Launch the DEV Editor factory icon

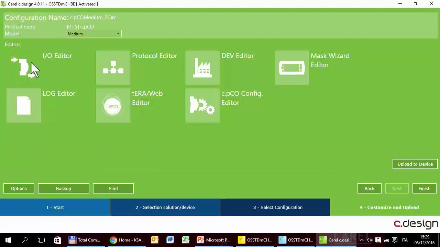pyautogui.click(x=202, y=68)
